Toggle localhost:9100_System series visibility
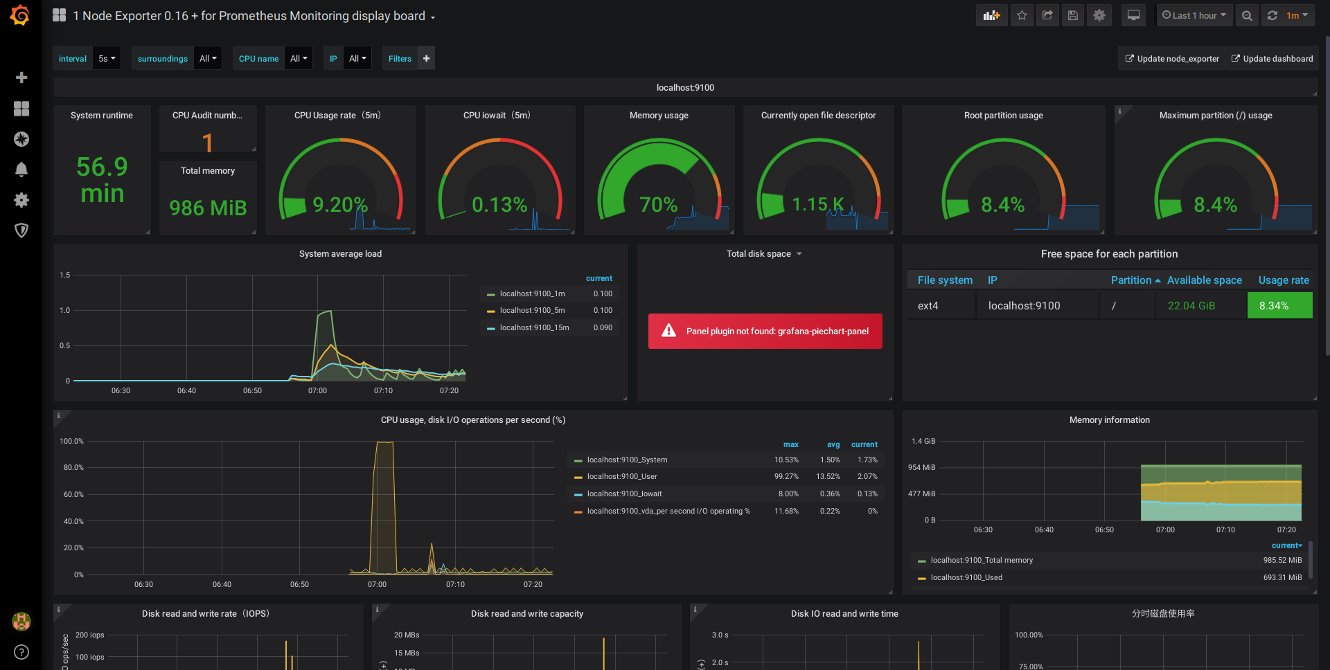1330x670 pixels. click(627, 460)
